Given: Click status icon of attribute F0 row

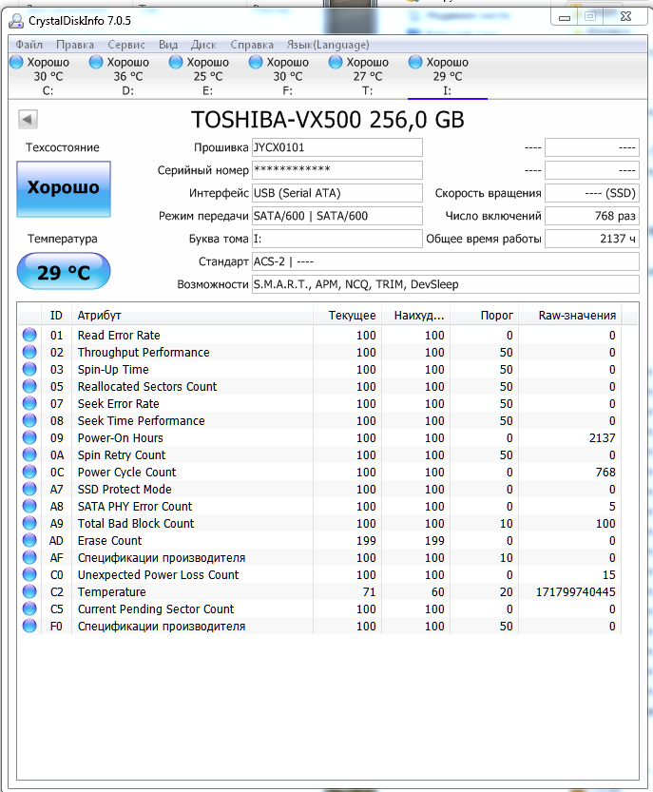Looking at the screenshot, I should pos(29,627).
